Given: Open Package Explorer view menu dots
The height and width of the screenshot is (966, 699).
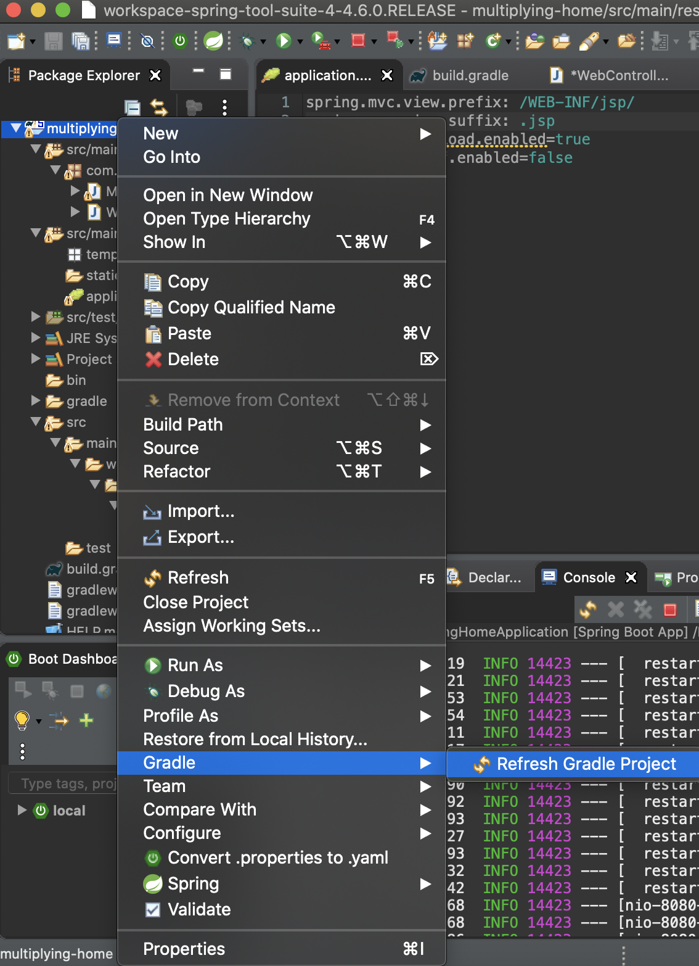Looking at the screenshot, I should point(225,108).
